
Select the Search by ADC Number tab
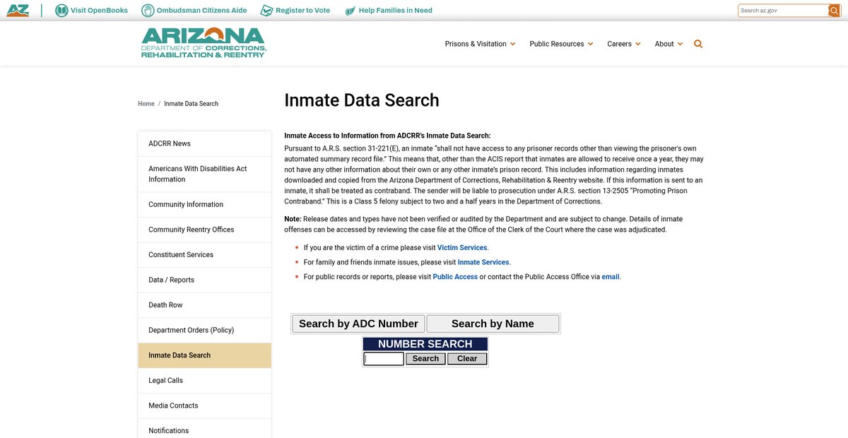tap(358, 324)
